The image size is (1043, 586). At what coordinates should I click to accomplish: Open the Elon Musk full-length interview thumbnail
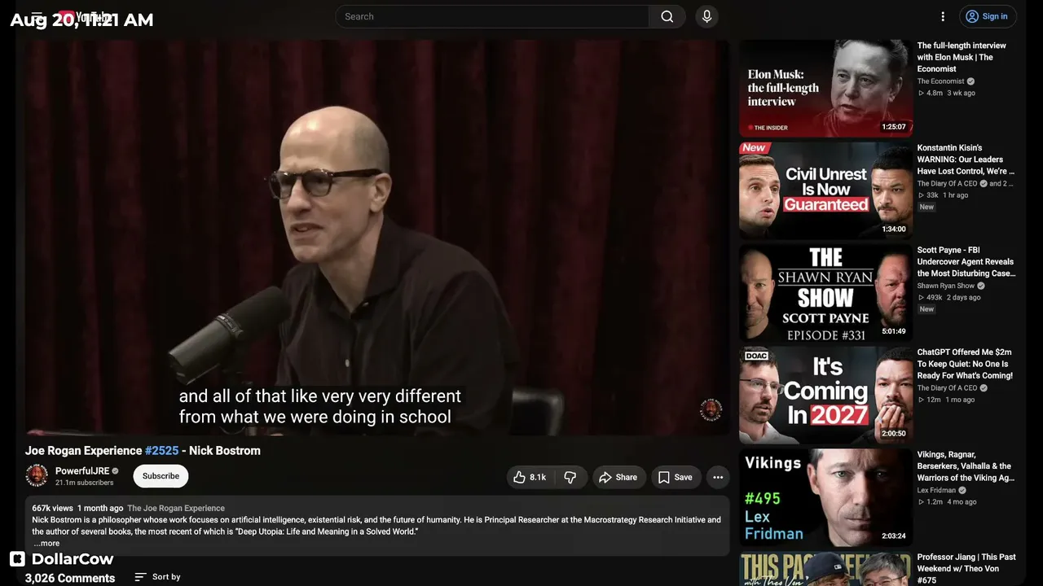(x=825, y=88)
